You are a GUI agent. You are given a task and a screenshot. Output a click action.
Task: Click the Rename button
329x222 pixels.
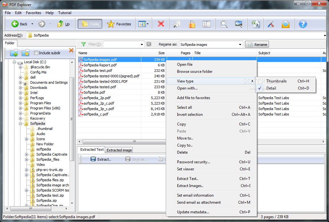(x=257, y=44)
